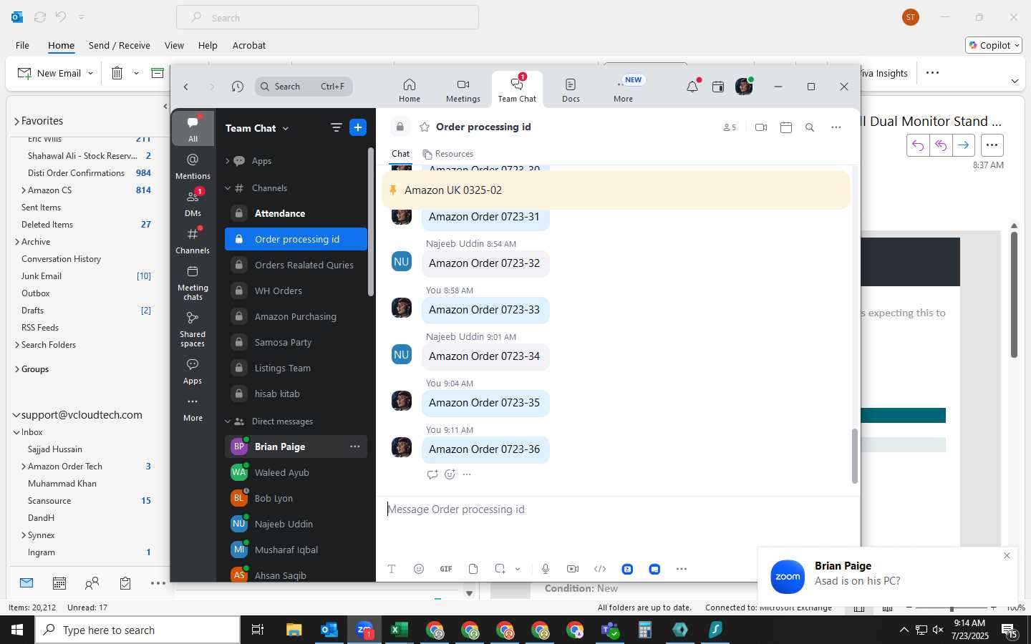Open Najeeb Uddin direct message
This screenshot has width=1031, height=644.
[296, 524]
